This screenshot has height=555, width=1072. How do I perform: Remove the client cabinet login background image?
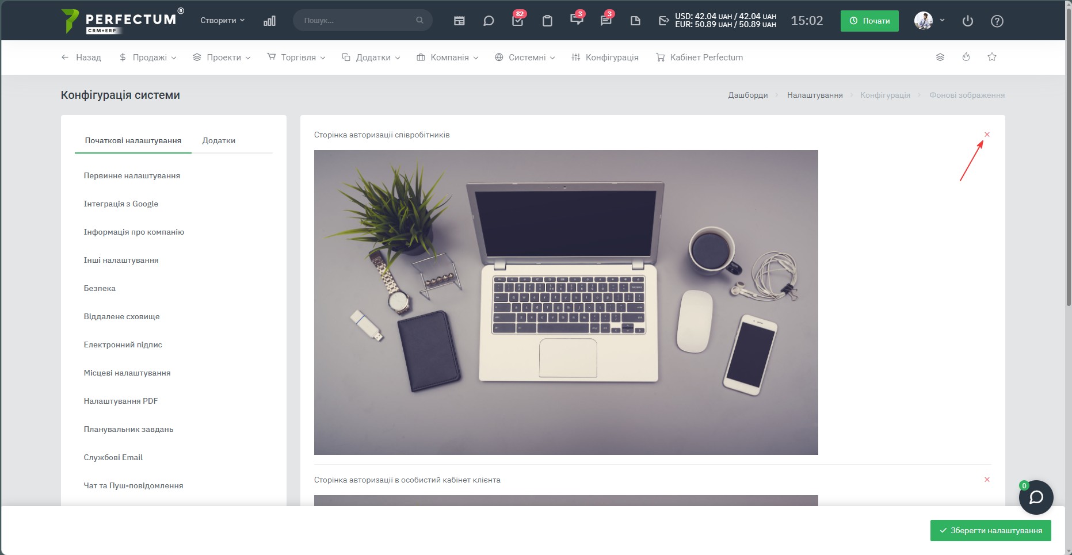(987, 480)
